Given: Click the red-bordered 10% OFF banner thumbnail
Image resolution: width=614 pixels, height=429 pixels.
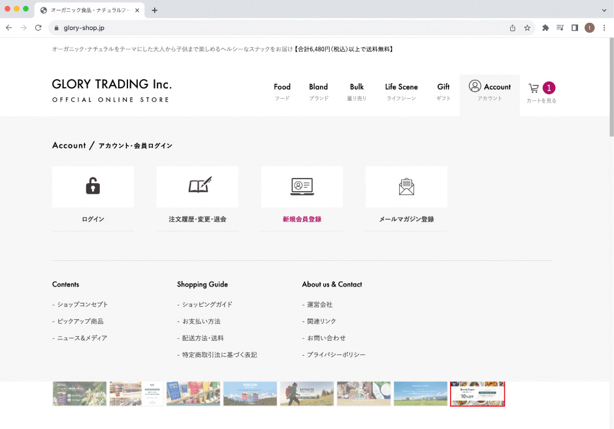Looking at the screenshot, I should [477, 394].
